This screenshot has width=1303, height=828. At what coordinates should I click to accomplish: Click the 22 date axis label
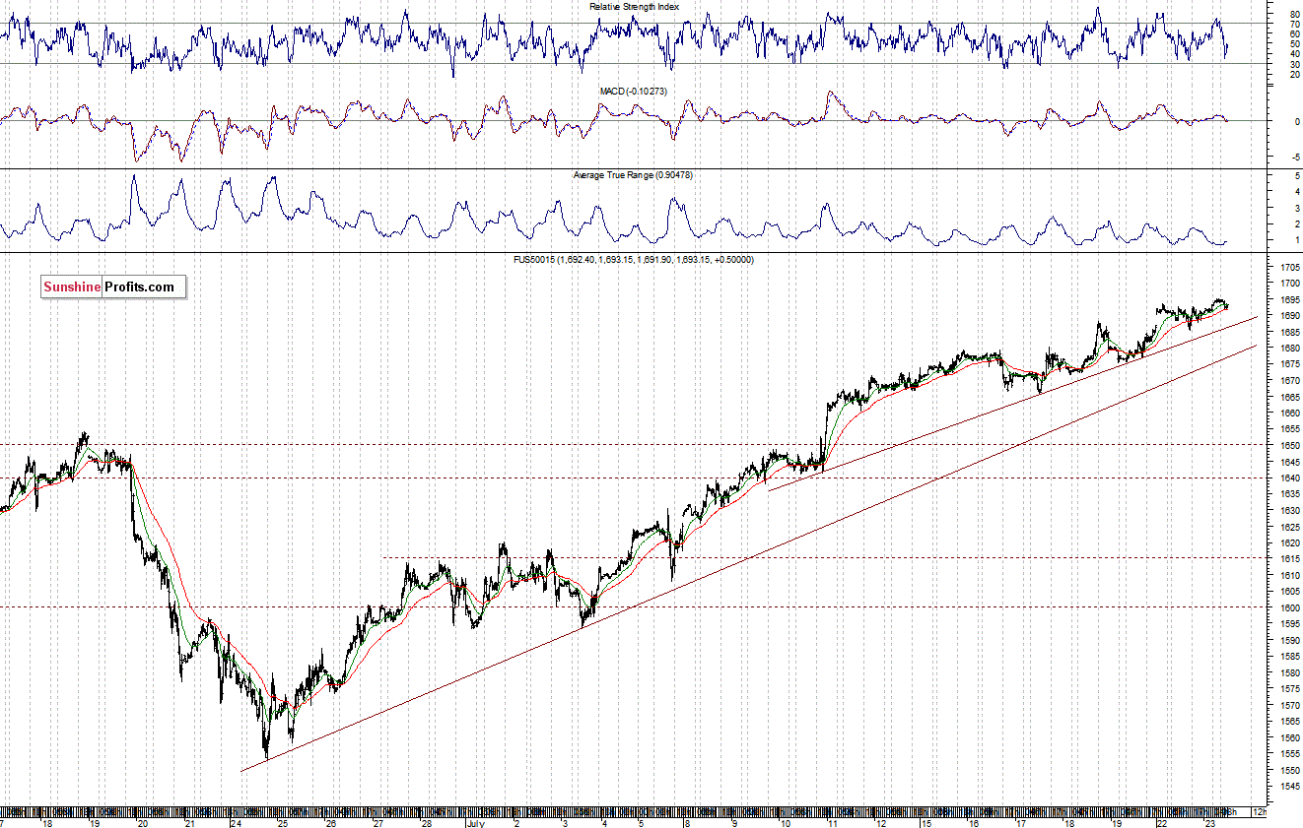pyautogui.click(x=1163, y=823)
